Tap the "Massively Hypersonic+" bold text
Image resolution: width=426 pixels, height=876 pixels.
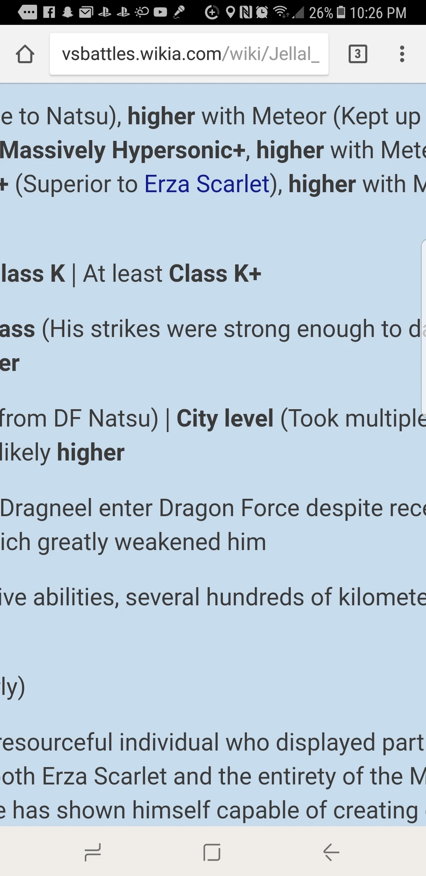[122, 150]
